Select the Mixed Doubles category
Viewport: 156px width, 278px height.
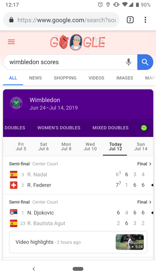110,128
